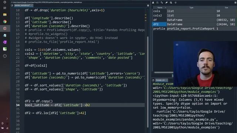Click the browse tabs icon in editor
Viewport: 237px width, 133px height.
click(12, 6)
